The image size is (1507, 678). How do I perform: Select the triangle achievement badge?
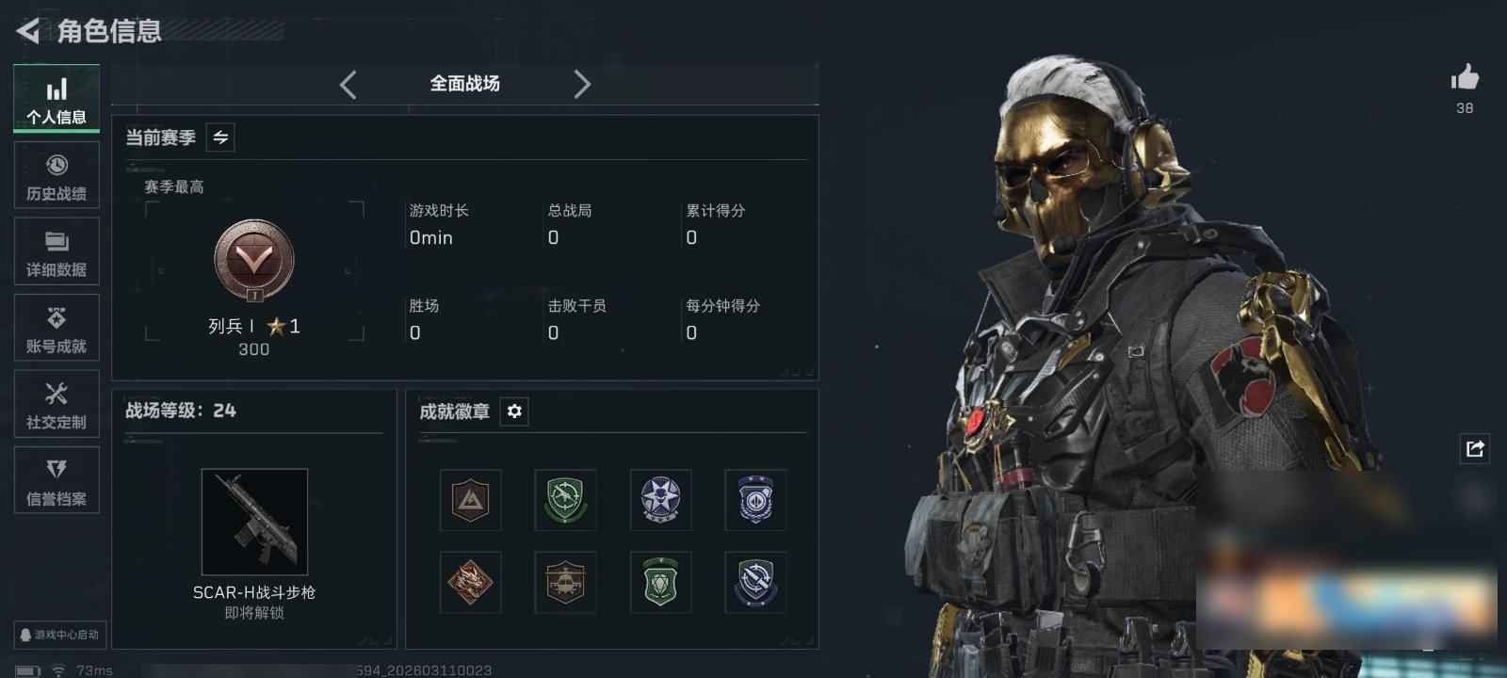[471, 500]
